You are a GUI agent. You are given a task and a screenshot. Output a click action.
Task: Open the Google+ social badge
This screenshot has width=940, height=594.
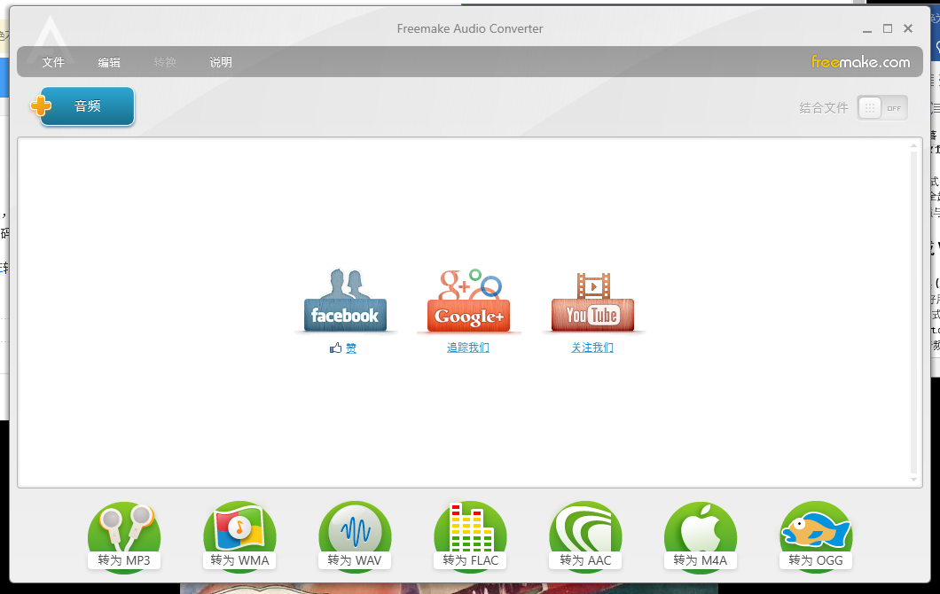[469, 301]
